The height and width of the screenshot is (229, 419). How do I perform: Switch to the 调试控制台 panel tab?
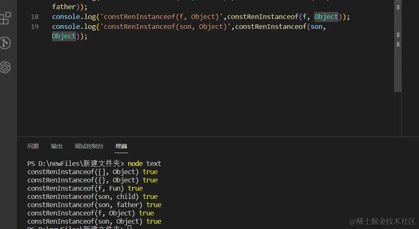[89, 146]
